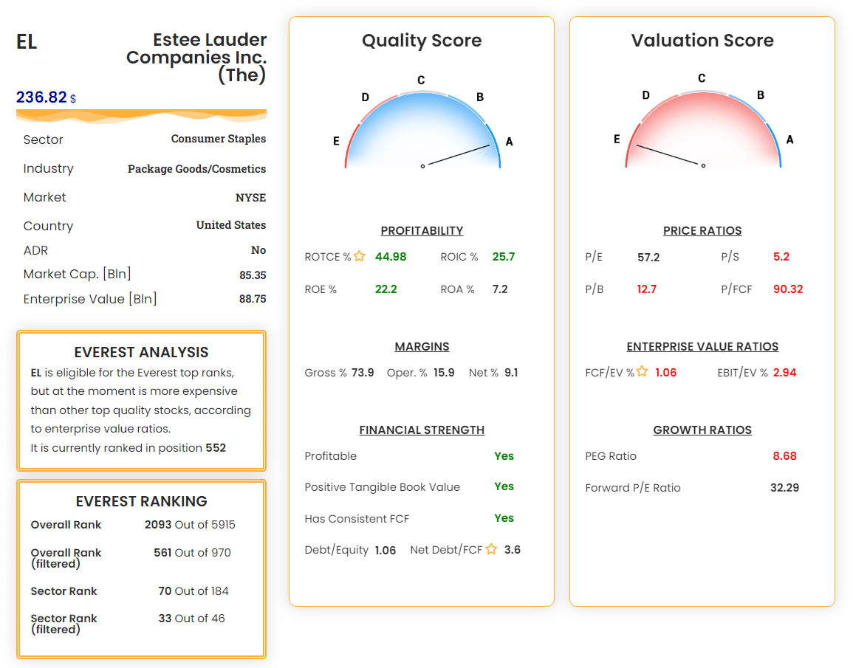
Task: Click the United States country value
Action: click(x=230, y=225)
